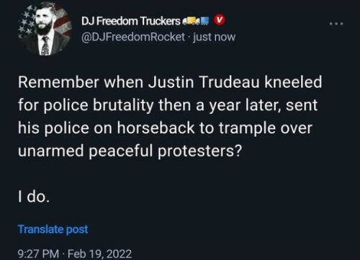The height and width of the screenshot is (260, 360).
Task: Click the phrase "unarmed peaceful protesters?"
Action: (130, 151)
